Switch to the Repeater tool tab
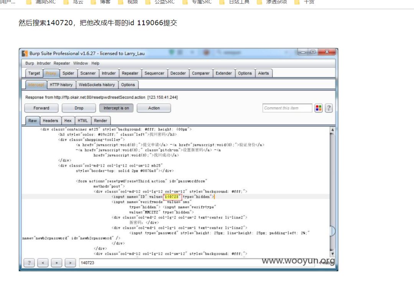The width and height of the screenshot is (414, 292). tap(130, 73)
